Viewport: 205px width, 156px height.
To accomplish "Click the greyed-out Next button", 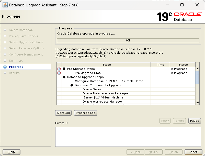I will (153, 152).
